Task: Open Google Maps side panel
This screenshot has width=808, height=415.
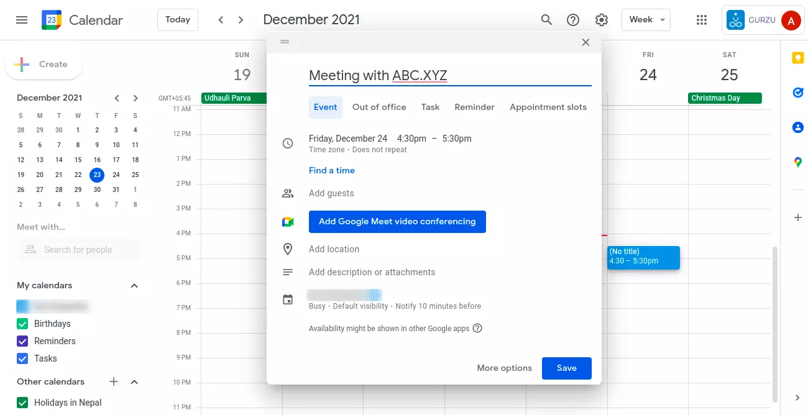Action: [x=798, y=162]
